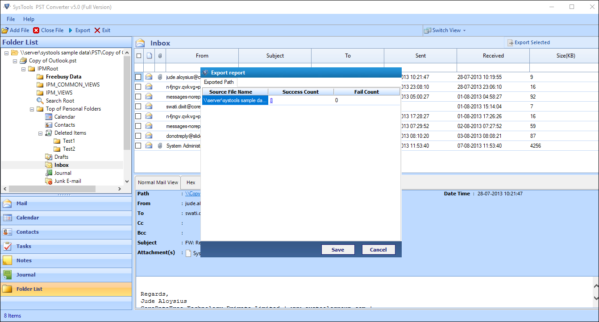
Task: Open the File menu
Action: point(11,19)
